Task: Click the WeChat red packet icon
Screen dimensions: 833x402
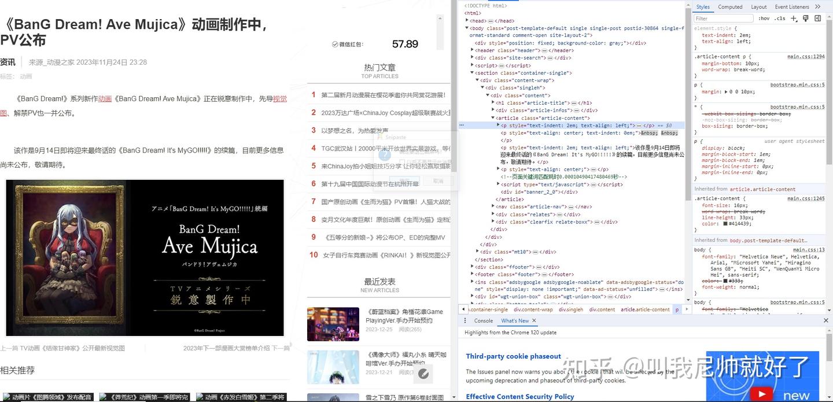Action: tap(334, 45)
